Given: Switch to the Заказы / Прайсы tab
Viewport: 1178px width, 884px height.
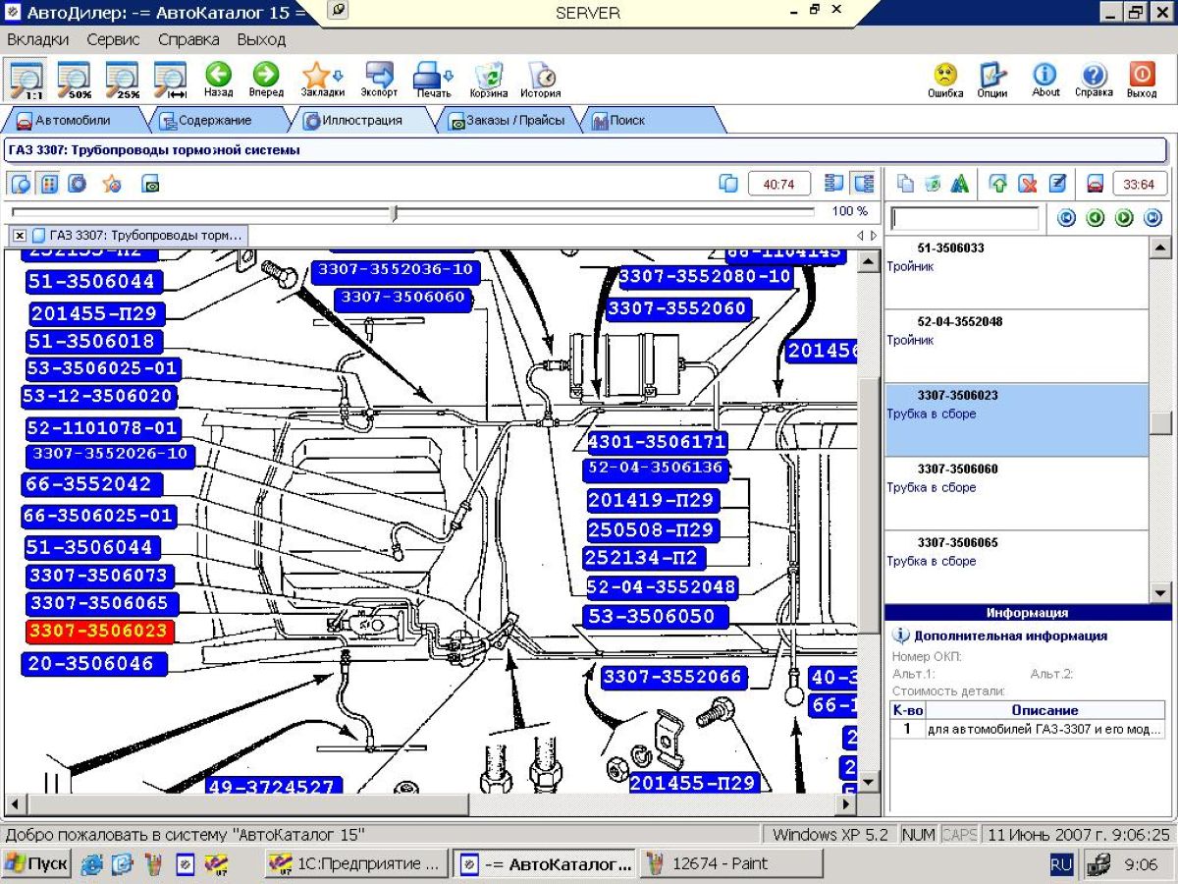Looking at the screenshot, I should 506,121.
